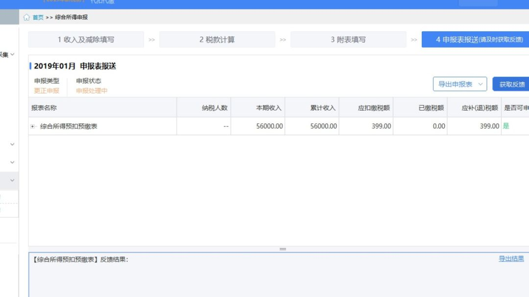Click the 累计收入 column header
This screenshot has width=529, height=297.
pyautogui.click(x=323, y=108)
